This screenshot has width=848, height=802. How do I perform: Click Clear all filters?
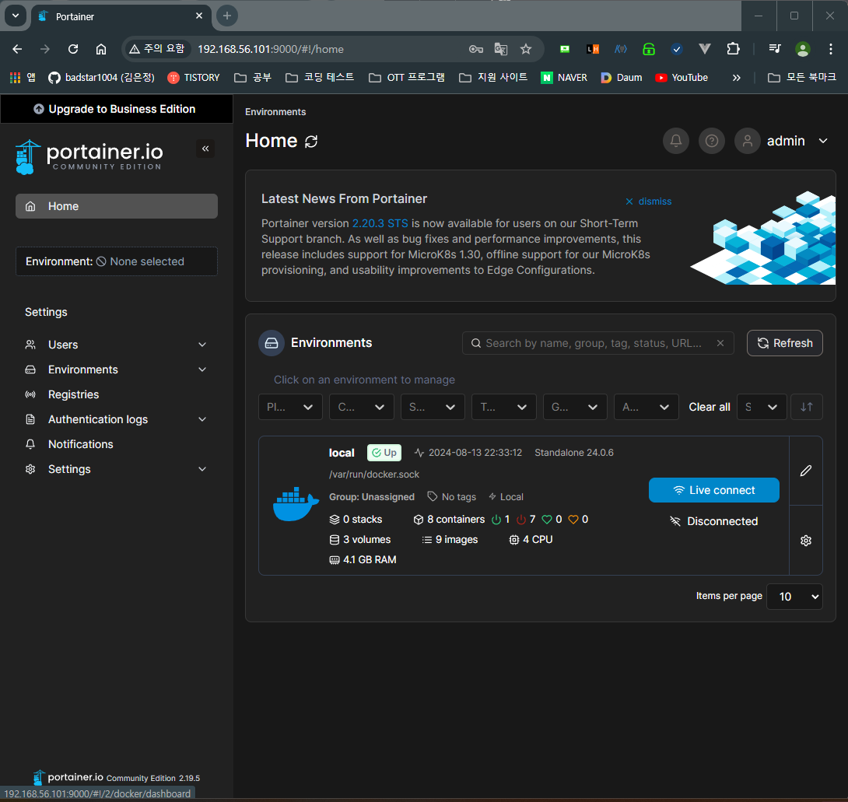click(x=709, y=407)
